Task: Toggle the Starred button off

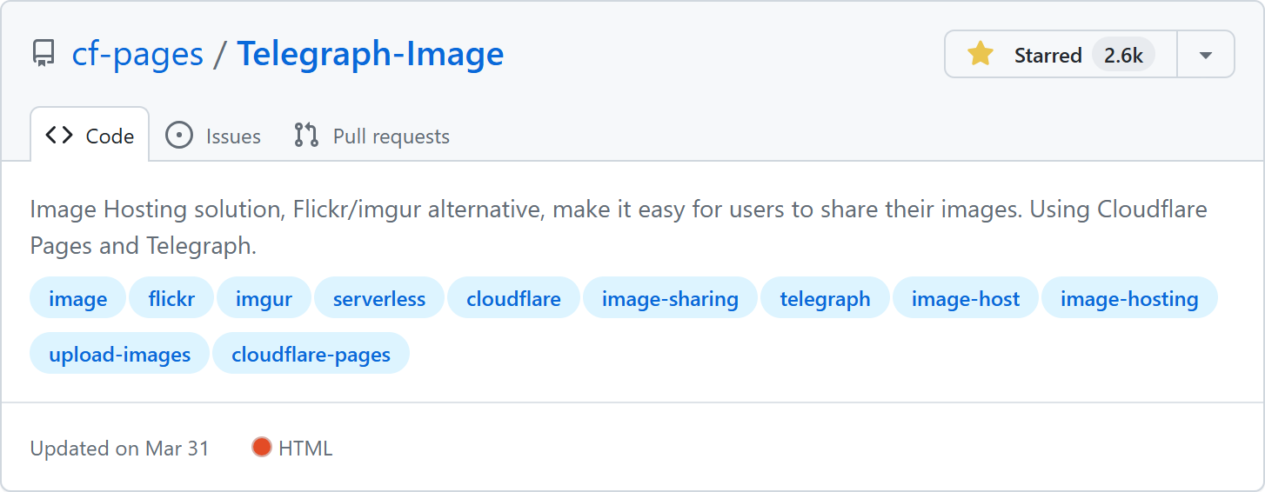Action: tap(1047, 55)
